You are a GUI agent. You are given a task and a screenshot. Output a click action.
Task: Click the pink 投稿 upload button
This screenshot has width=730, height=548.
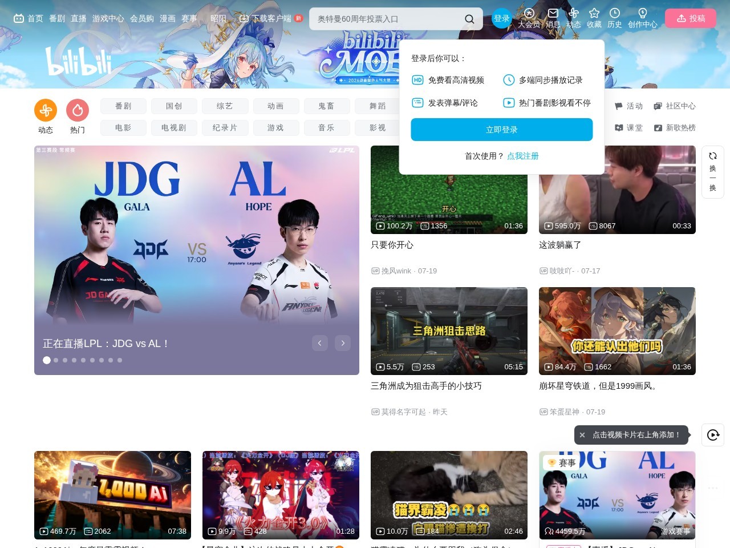click(x=691, y=18)
